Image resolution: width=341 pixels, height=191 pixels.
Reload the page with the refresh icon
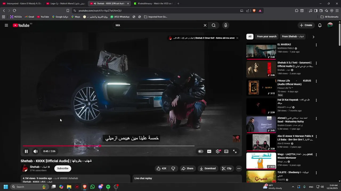click(14, 11)
